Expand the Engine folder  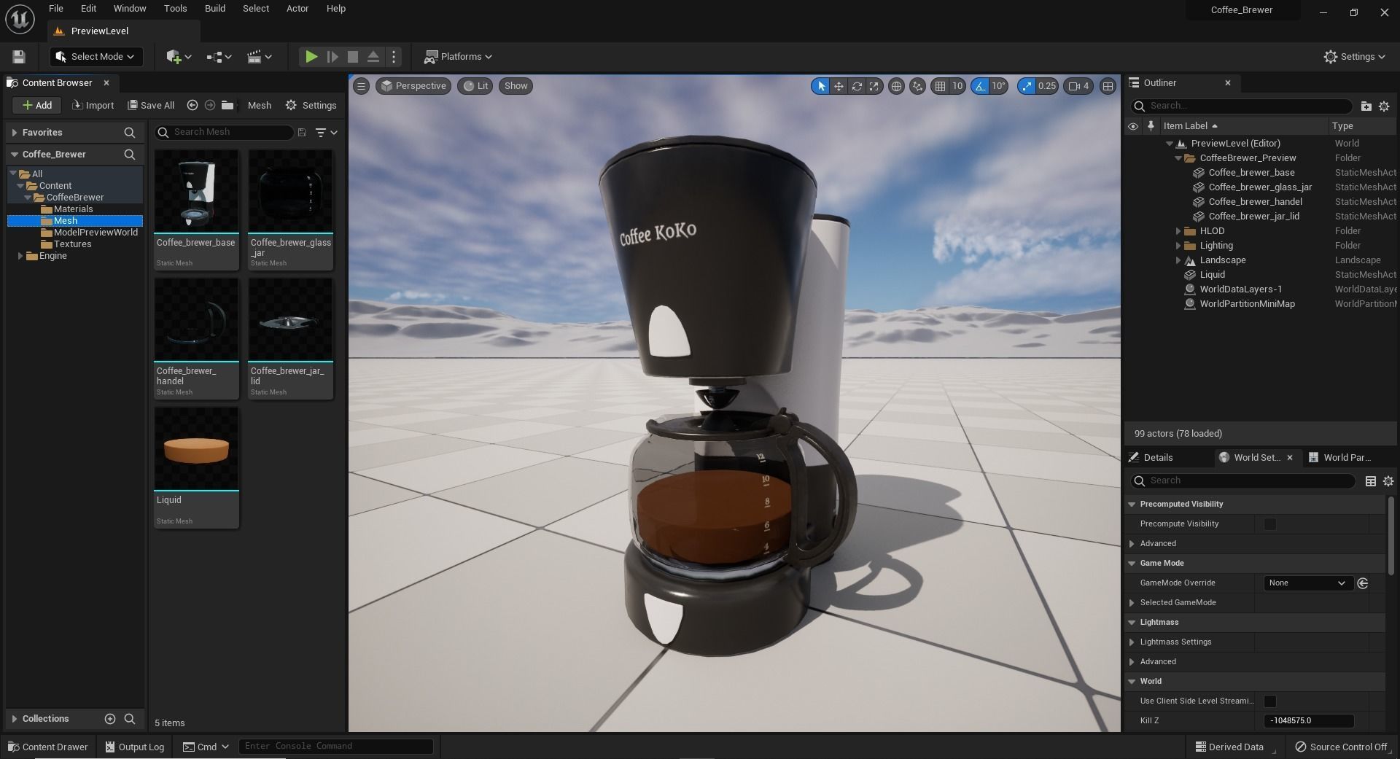[x=20, y=256]
